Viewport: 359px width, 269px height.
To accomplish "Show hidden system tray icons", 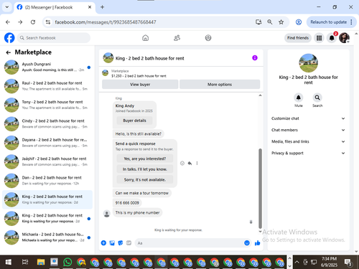I will (x=297, y=262).
